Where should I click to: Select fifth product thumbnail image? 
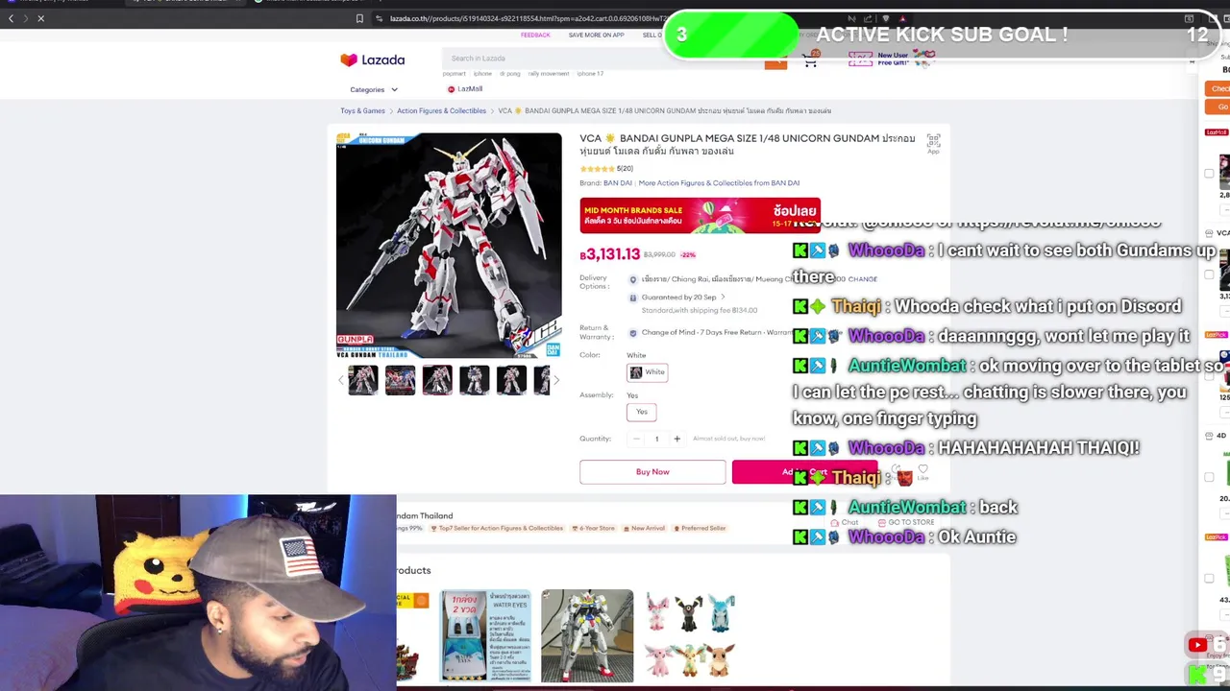click(x=511, y=380)
